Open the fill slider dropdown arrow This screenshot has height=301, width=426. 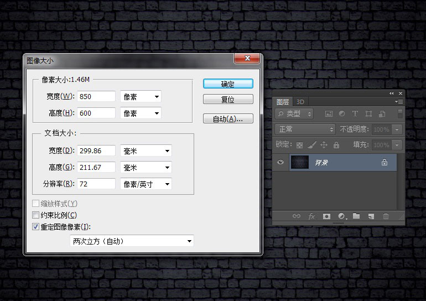397,145
